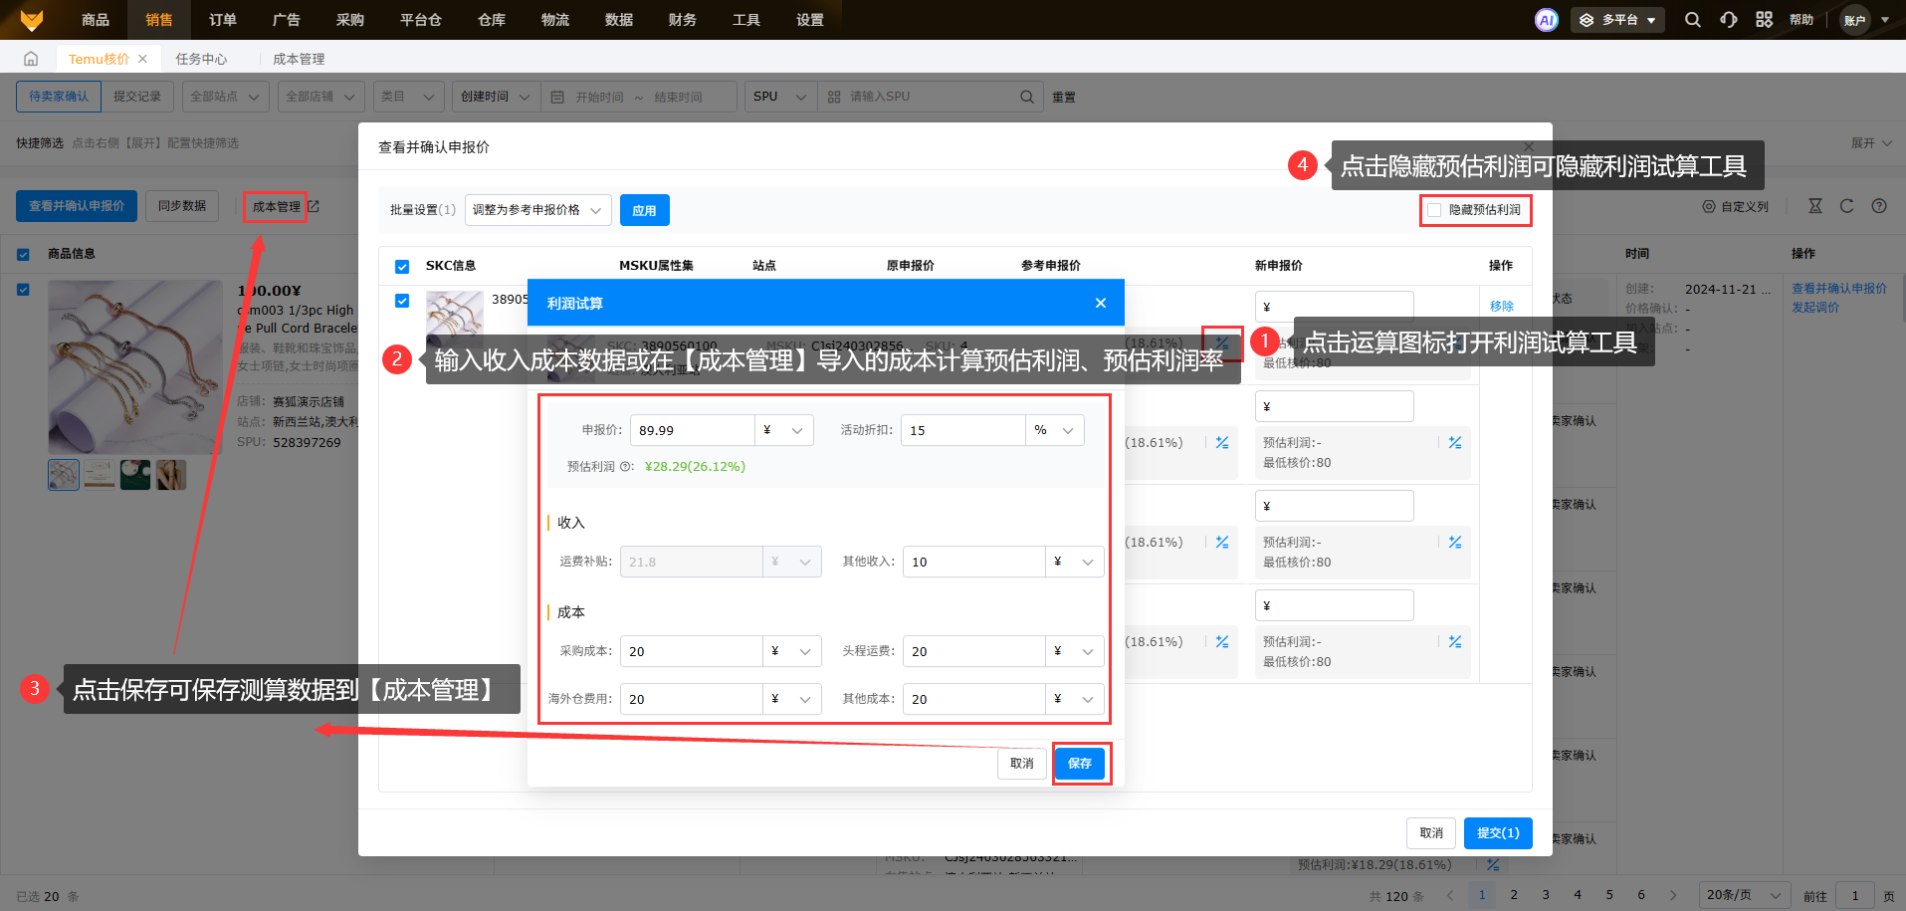Open the 海外仓费用 currency dropdown
The width and height of the screenshot is (1906, 911).
click(x=792, y=699)
